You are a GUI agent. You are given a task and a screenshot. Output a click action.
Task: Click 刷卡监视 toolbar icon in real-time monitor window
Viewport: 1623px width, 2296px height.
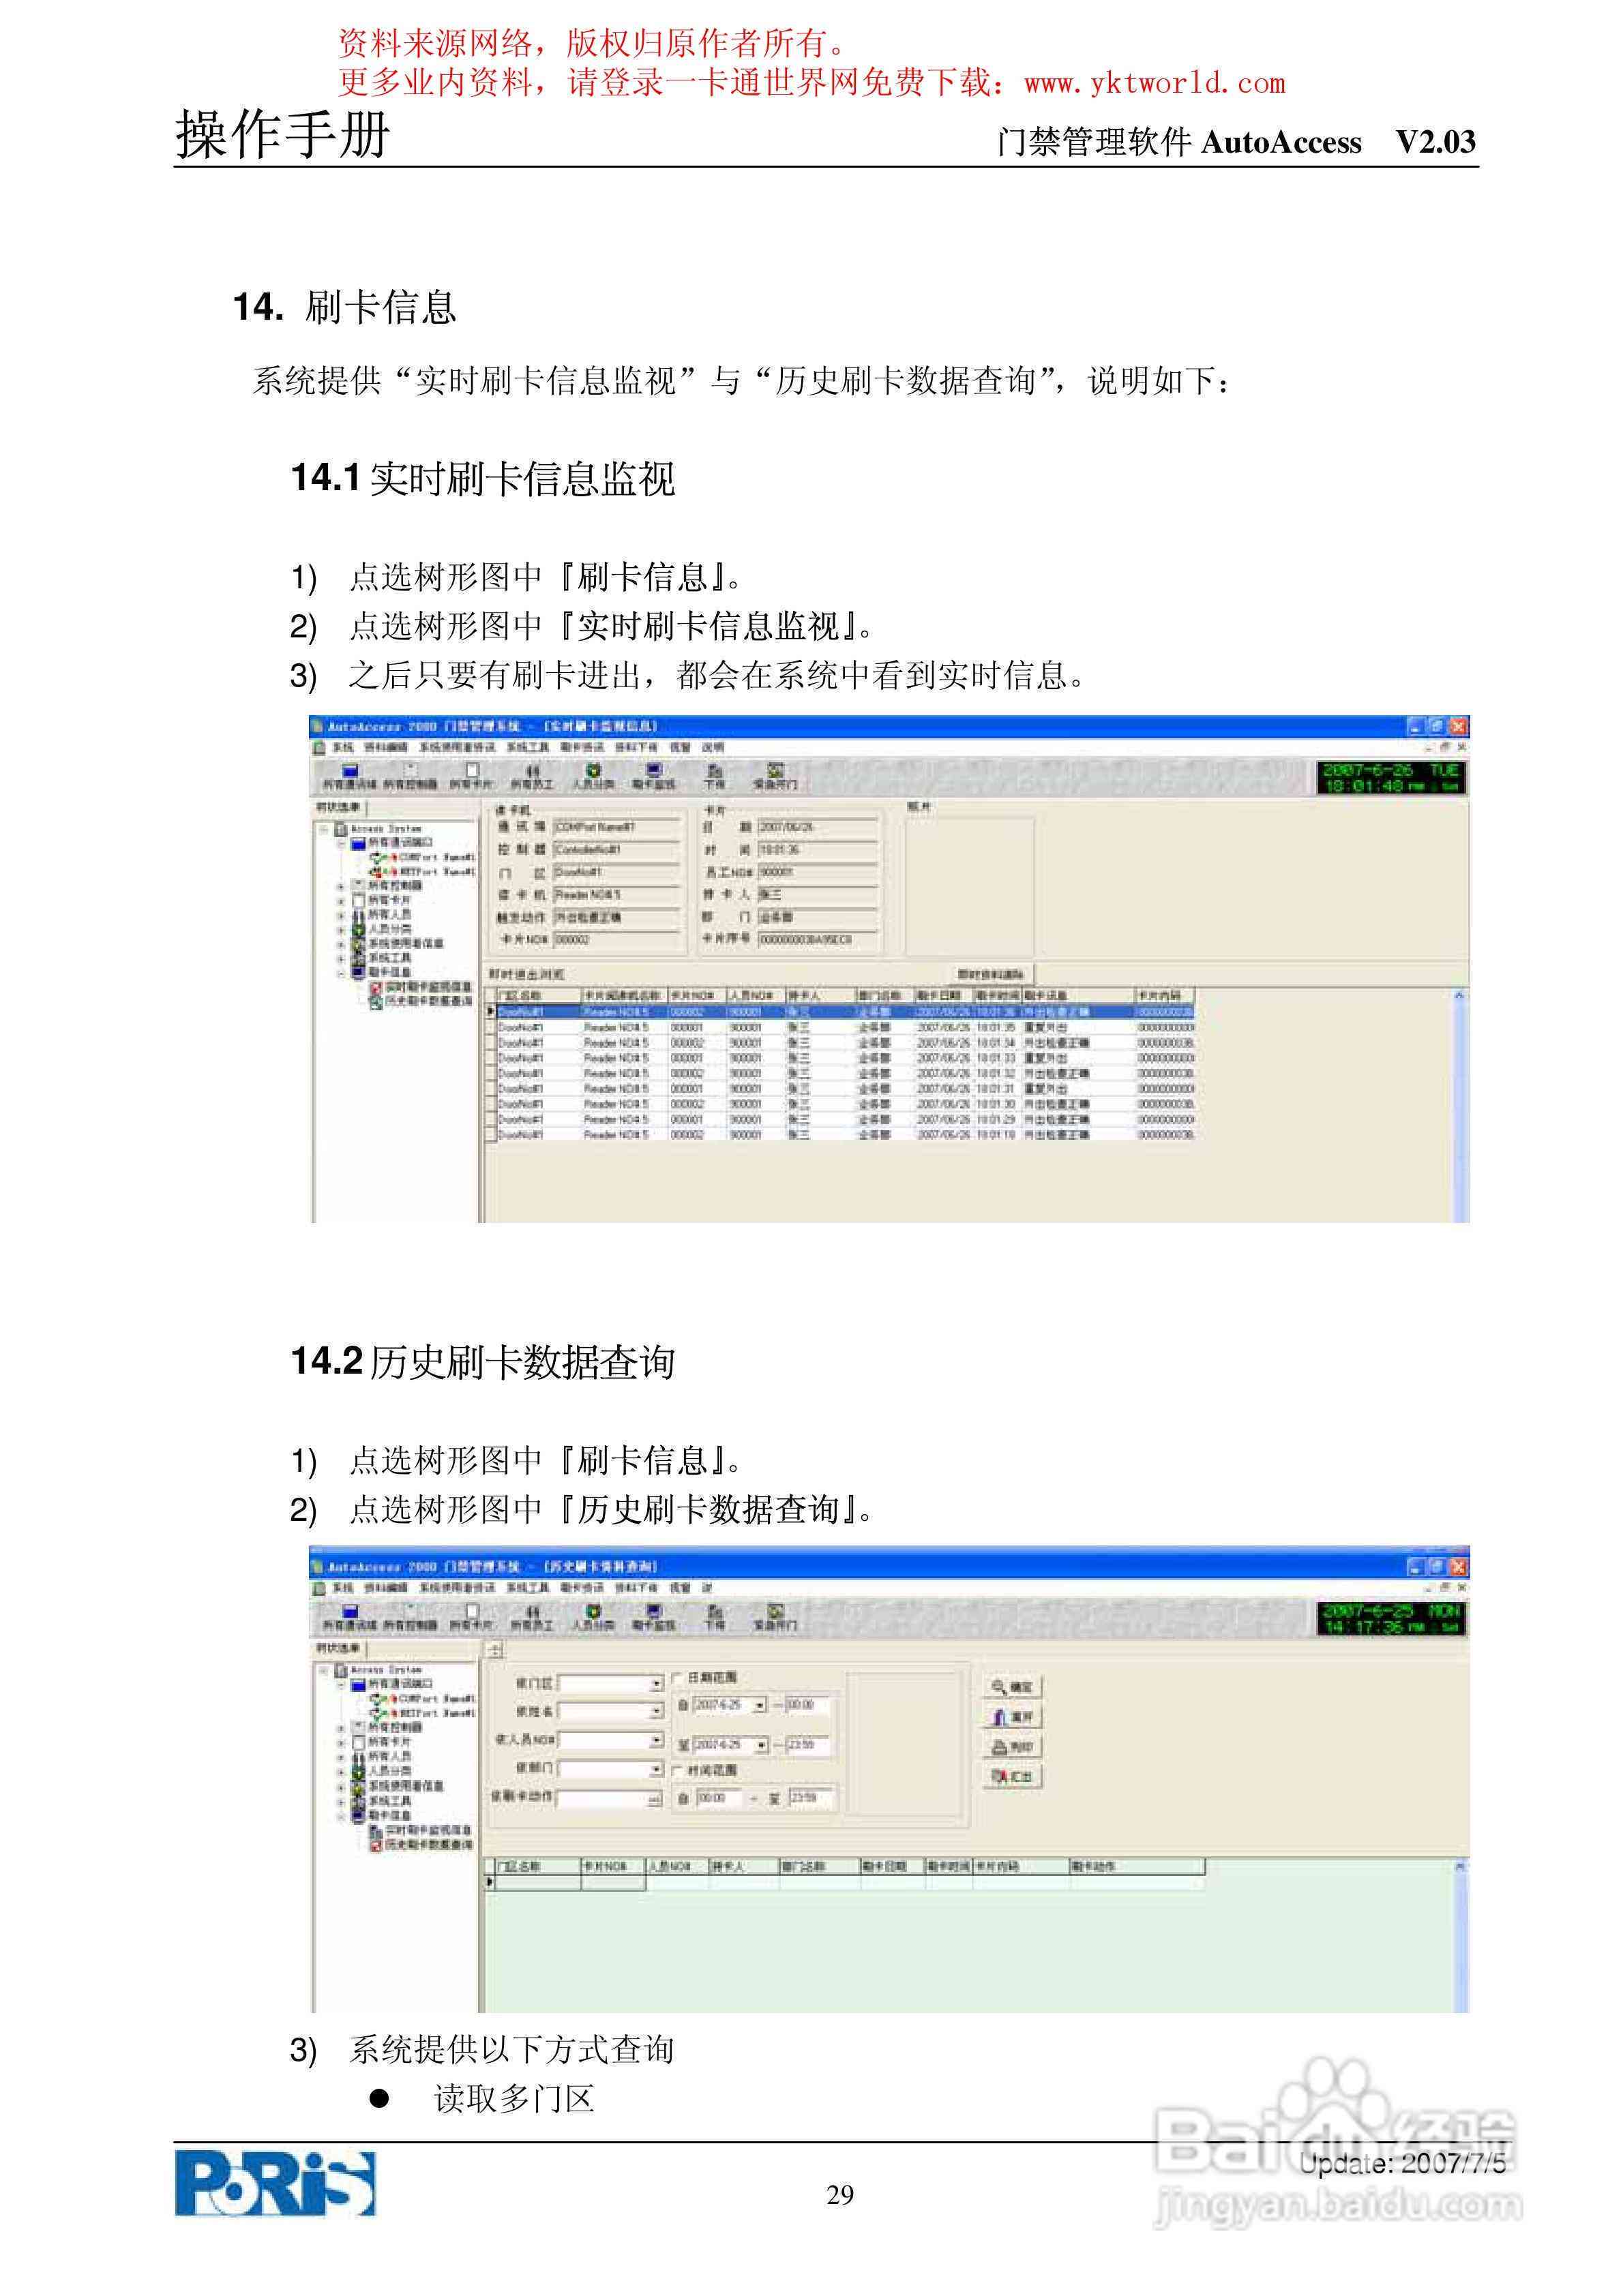[x=653, y=777]
